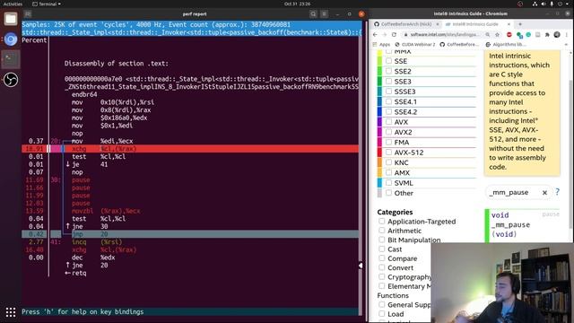This screenshot has width=574, height=323.
Task: Open a new Chromium tab
Action: [520, 24]
